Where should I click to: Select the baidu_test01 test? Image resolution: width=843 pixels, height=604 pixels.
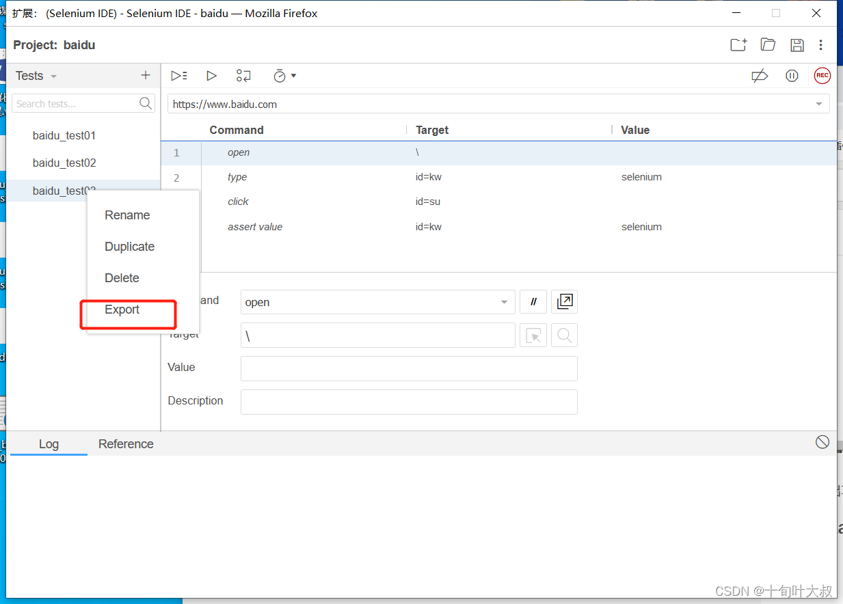point(64,135)
